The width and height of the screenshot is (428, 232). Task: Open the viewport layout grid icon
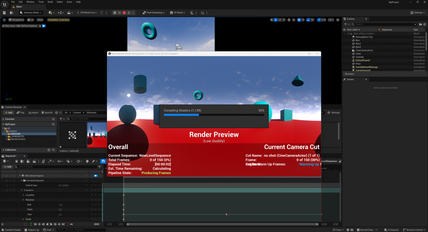(338, 20)
